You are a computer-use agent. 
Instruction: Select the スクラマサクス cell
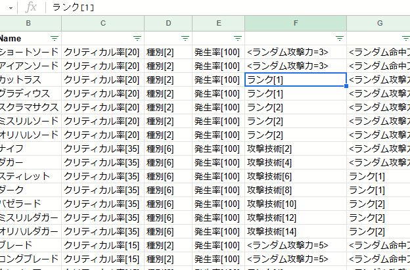[x=31, y=107]
